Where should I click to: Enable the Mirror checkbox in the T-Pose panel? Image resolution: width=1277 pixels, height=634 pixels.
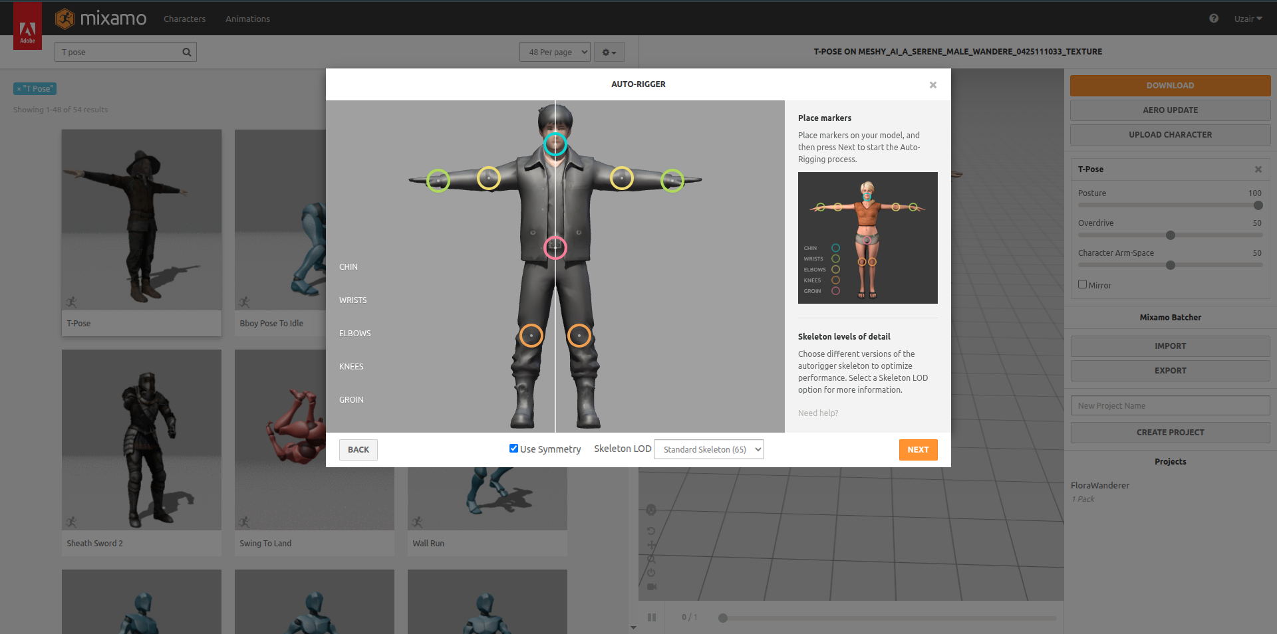click(1082, 284)
